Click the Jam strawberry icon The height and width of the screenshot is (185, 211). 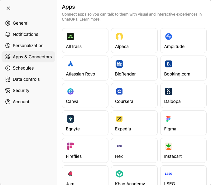(70, 174)
